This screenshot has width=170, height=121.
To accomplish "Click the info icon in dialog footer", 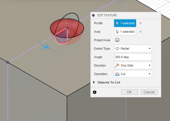I will coord(95,92).
